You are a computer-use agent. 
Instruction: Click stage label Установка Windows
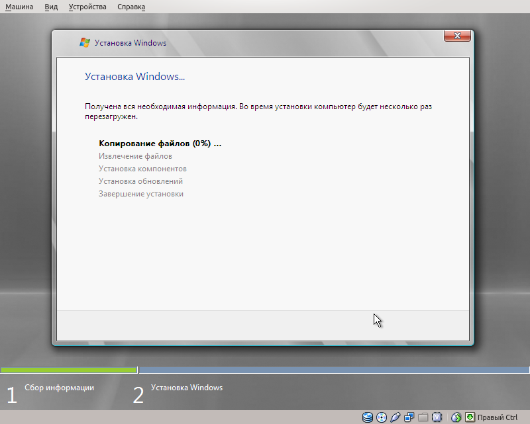pyautogui.click(x=185, y=388)
